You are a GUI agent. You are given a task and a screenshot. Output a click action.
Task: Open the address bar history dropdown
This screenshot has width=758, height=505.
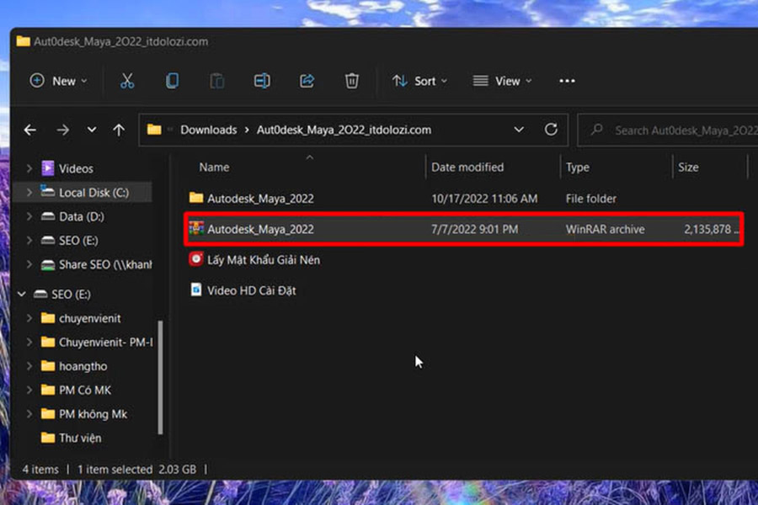(519, 130)
